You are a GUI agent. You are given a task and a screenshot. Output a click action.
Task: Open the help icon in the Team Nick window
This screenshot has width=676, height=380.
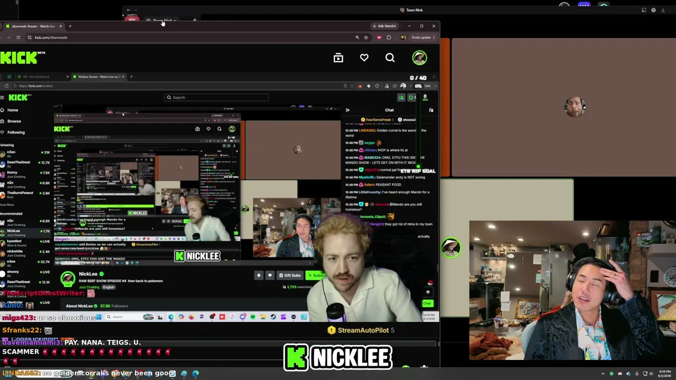click(653, 10)
